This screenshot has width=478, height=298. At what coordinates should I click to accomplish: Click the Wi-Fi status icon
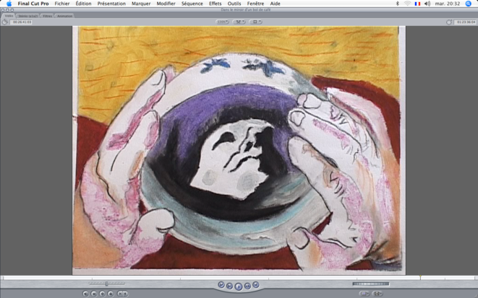pos(407,4)
